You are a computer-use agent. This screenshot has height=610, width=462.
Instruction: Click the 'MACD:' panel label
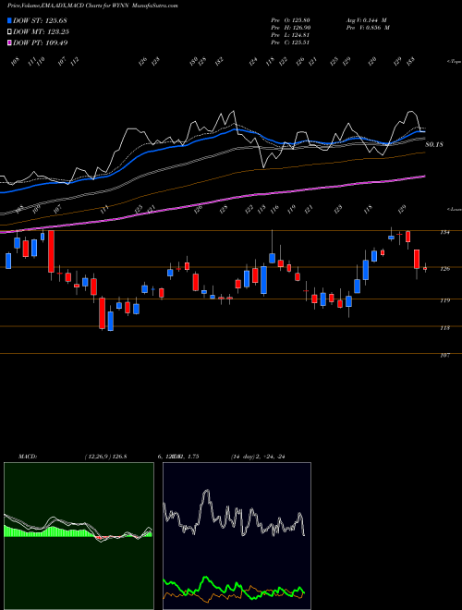click(27, 457)
